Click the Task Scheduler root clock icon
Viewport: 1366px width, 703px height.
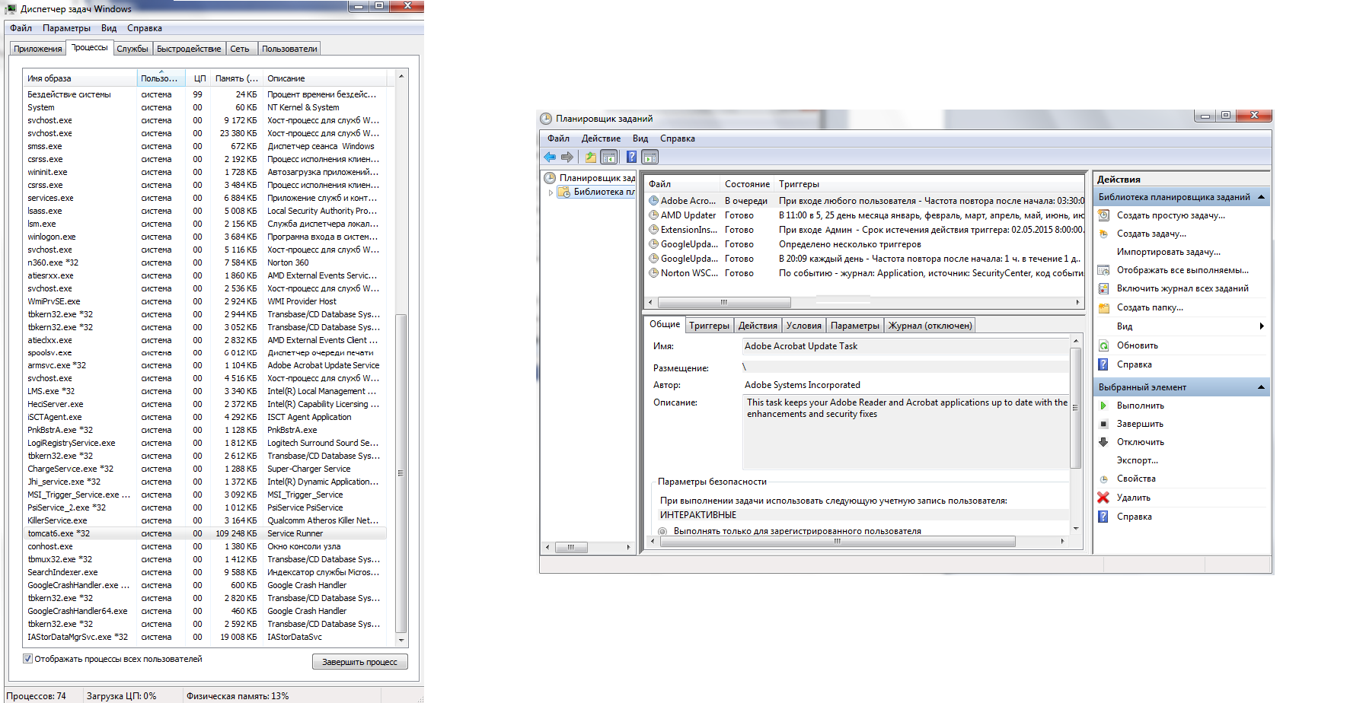click(550, 178)
